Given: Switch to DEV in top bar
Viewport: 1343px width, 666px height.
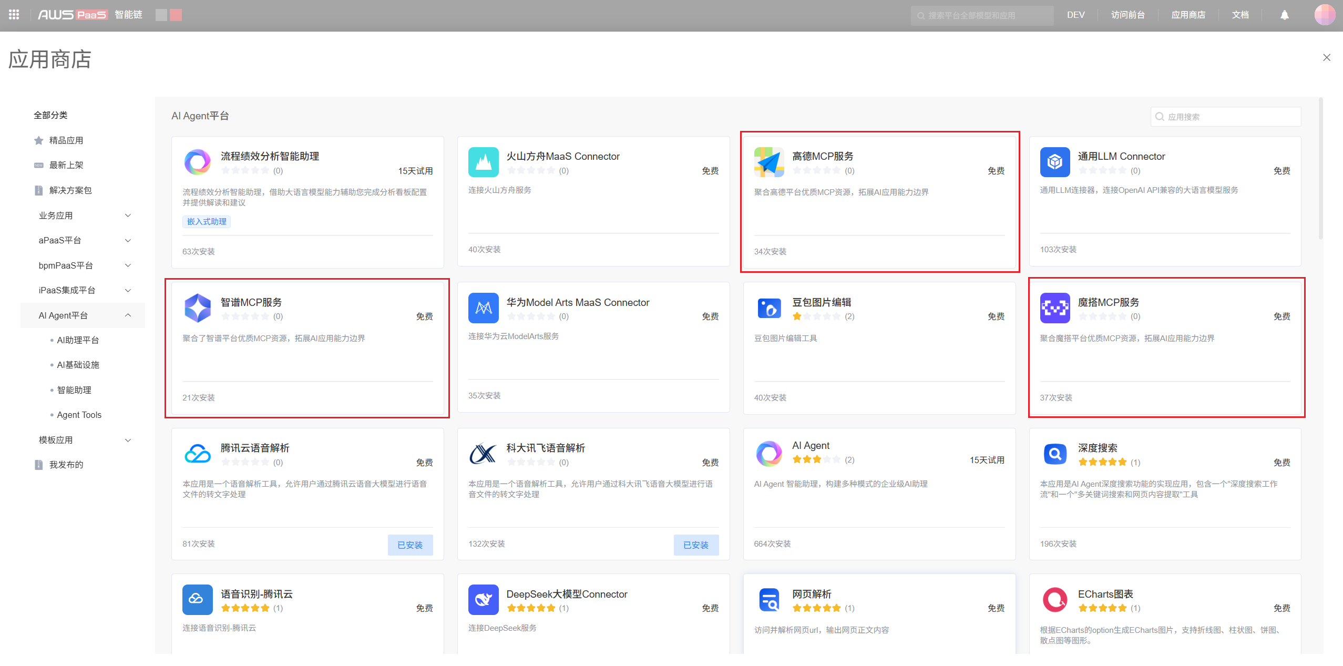Looking at the screenshot, I should point(1075,15).
